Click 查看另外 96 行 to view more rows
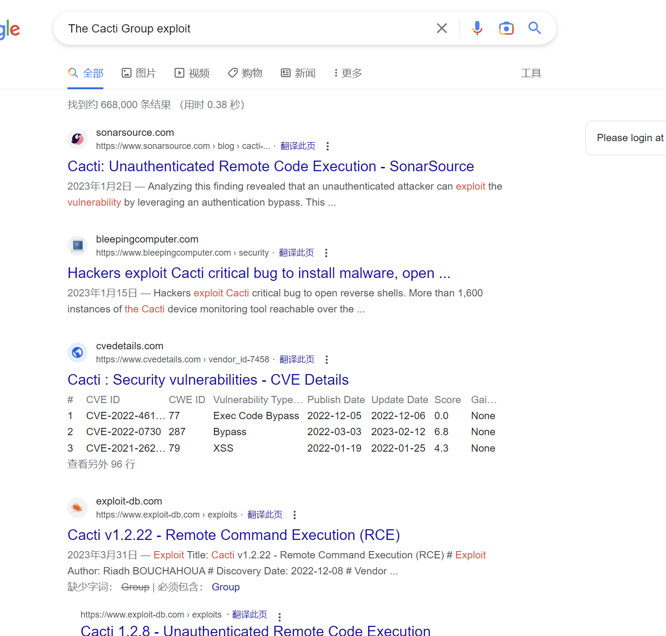The image size is (666, 636). click(x=101, y=464)
